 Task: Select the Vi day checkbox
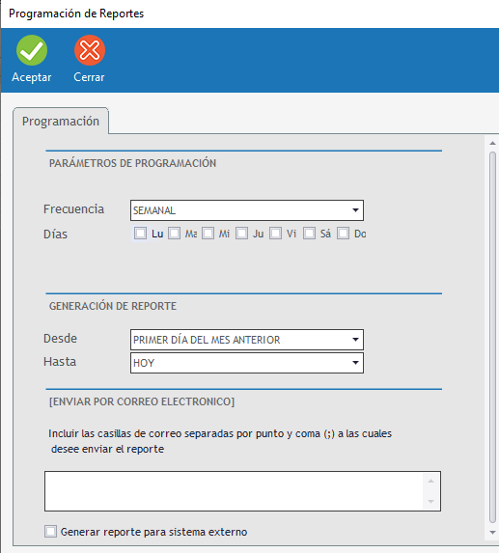pyautogui.click(x=275, y=234)
